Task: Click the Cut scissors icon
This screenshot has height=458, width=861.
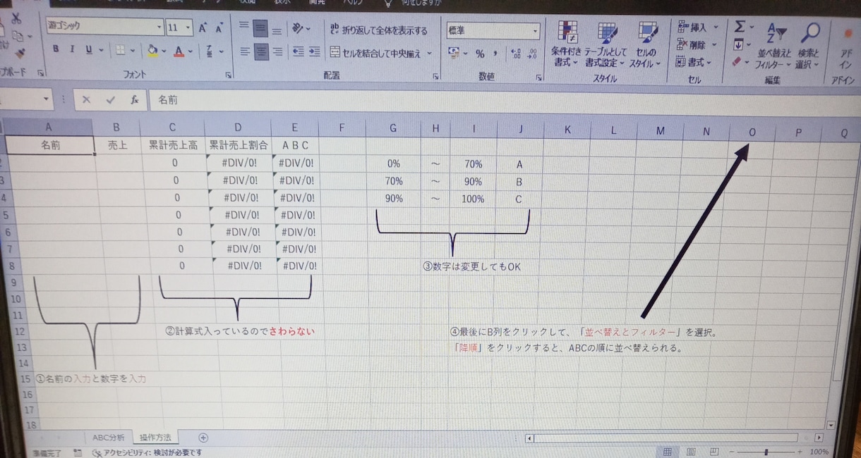Action: [17, 19]
